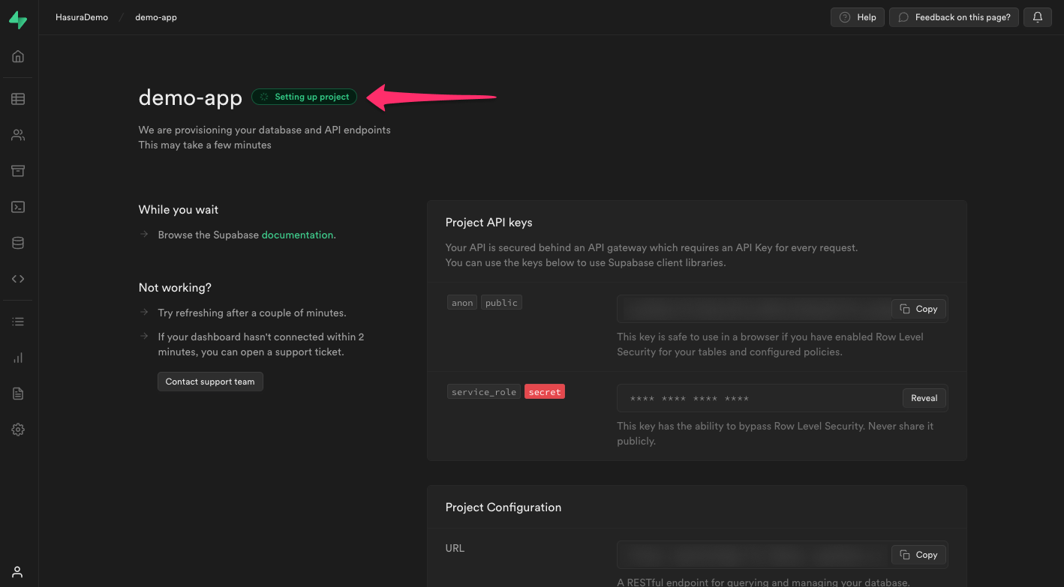The width and height of the screenshot is (1064, 587).
Task: Open the Home dashboard from the sidebar
Action: click(17, 55)
